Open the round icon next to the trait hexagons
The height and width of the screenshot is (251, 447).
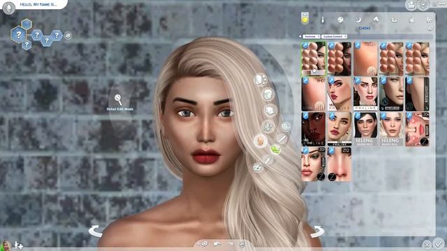68,36
